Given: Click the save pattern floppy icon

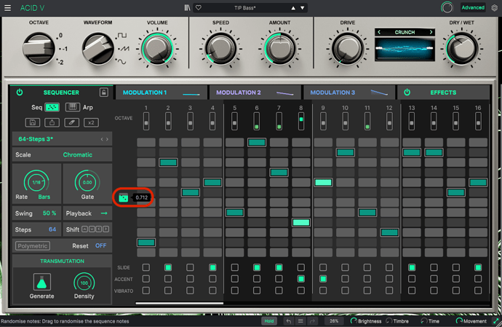Looking at the screenshot, I should coord(33,122).
